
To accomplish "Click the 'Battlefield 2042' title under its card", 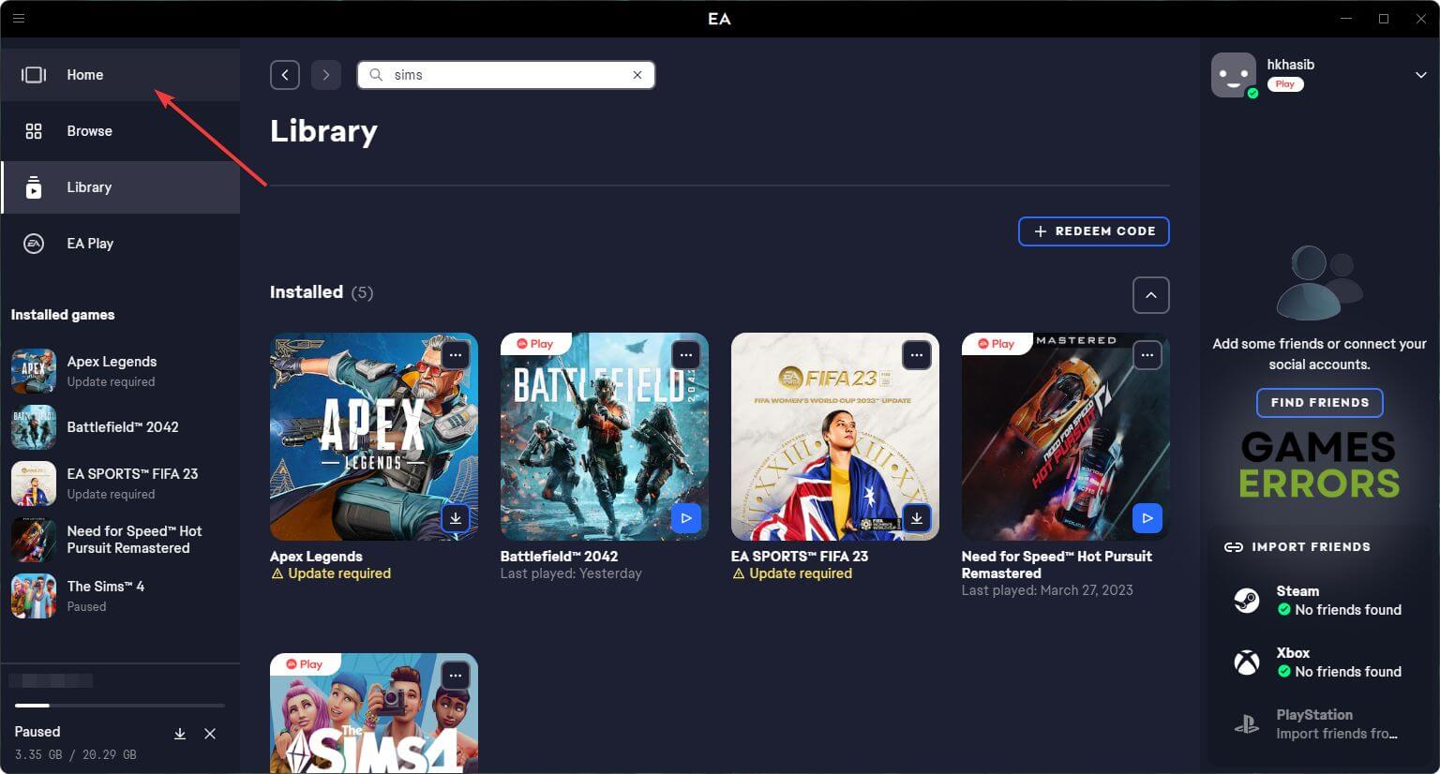I will coord(559,557).
